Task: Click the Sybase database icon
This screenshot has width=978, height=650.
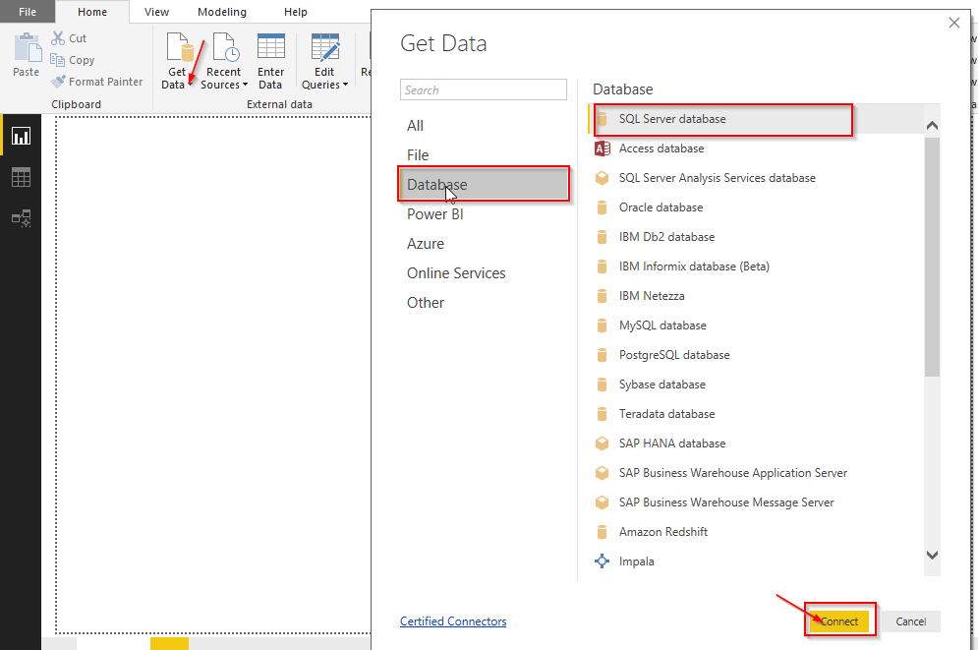Action: click(602, 384)
